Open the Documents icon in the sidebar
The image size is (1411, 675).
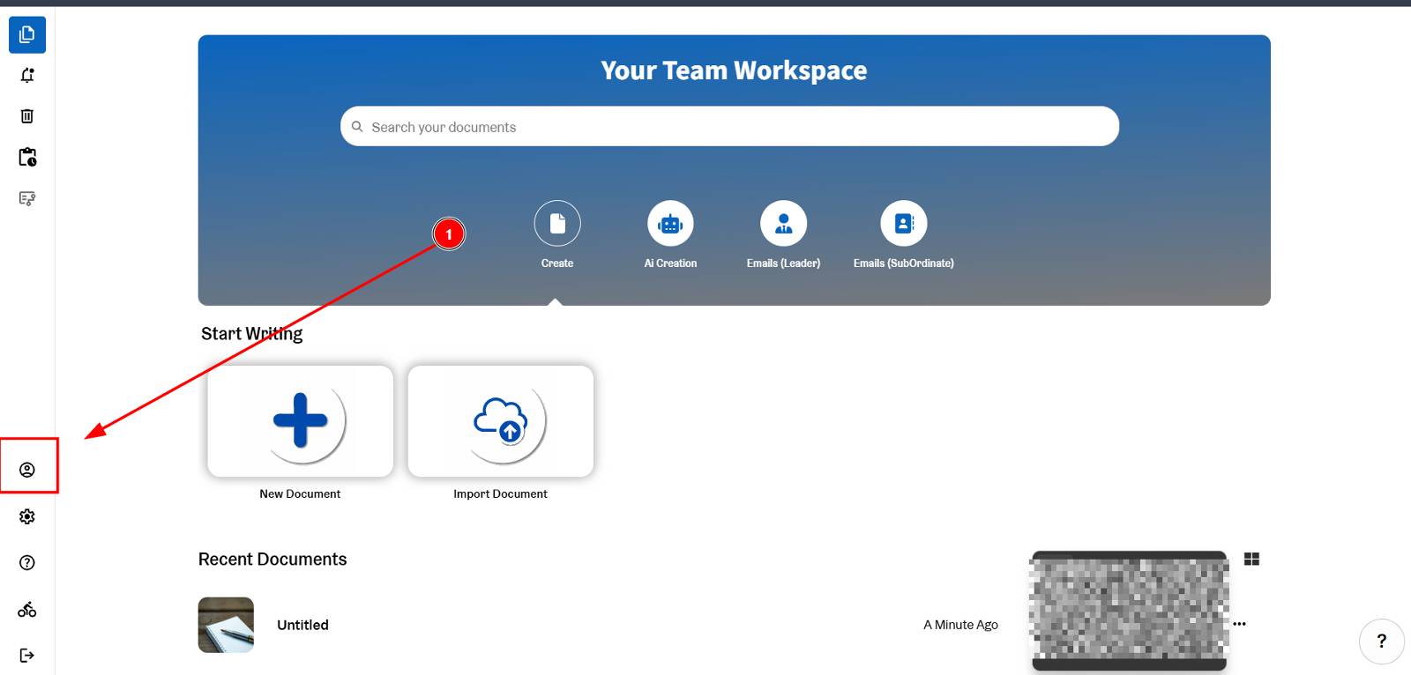(x=27, y=35)
